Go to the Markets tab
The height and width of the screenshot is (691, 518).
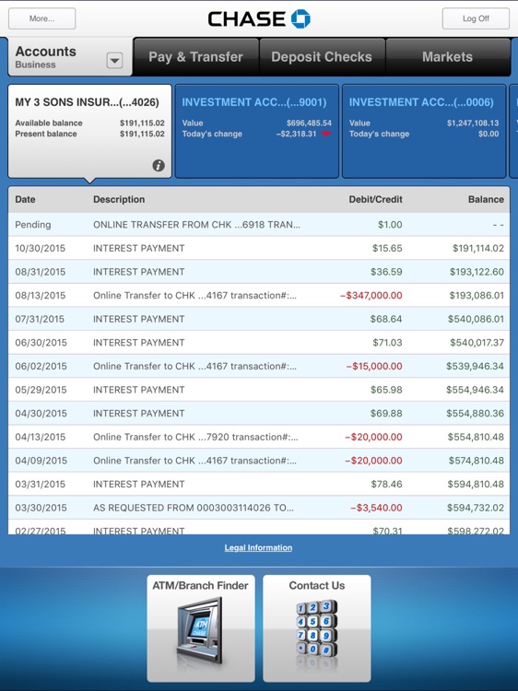[x=447, y=57]
